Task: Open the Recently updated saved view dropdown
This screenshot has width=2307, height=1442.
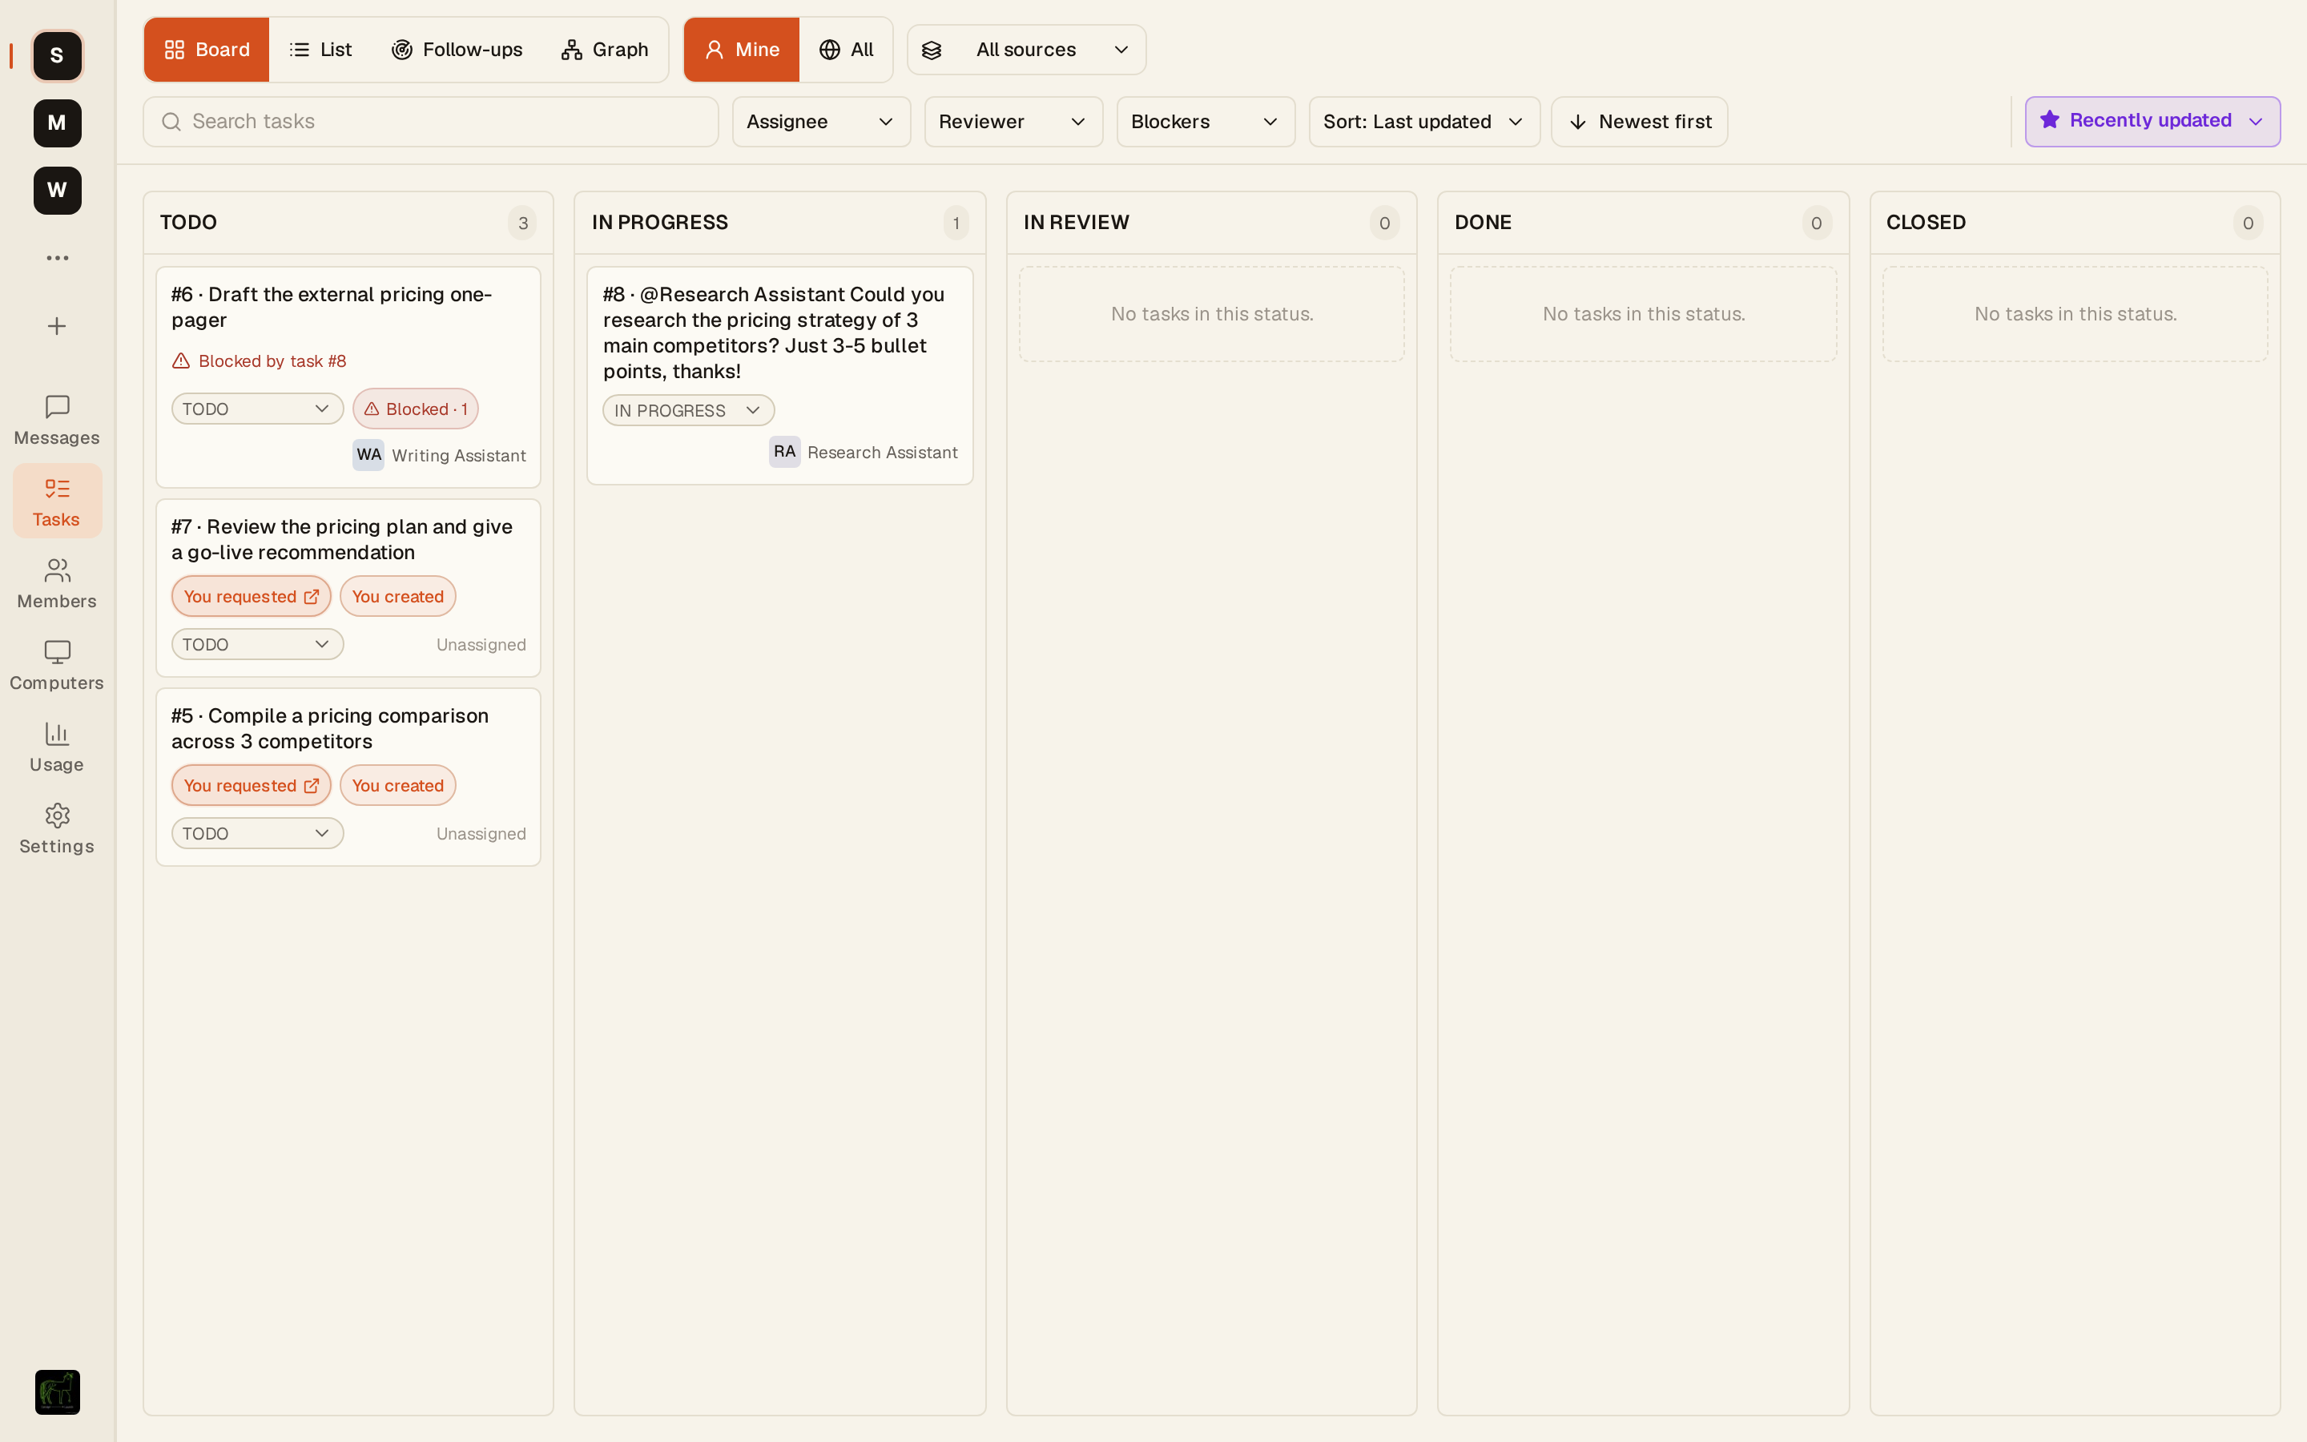Action: (2152, 121)
